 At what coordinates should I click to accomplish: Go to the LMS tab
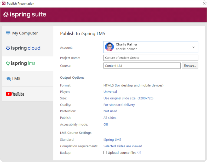point(28,79)
